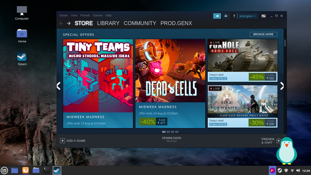Click 'Offer ends 13 Aug @ 10:00am.' text

click(x=86, y=123)
